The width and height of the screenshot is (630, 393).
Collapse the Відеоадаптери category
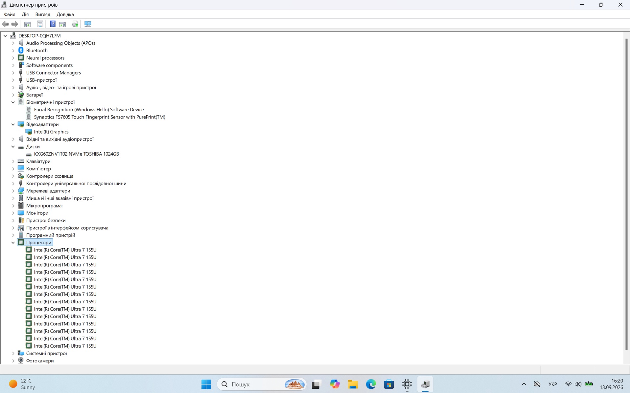[13, 124]
